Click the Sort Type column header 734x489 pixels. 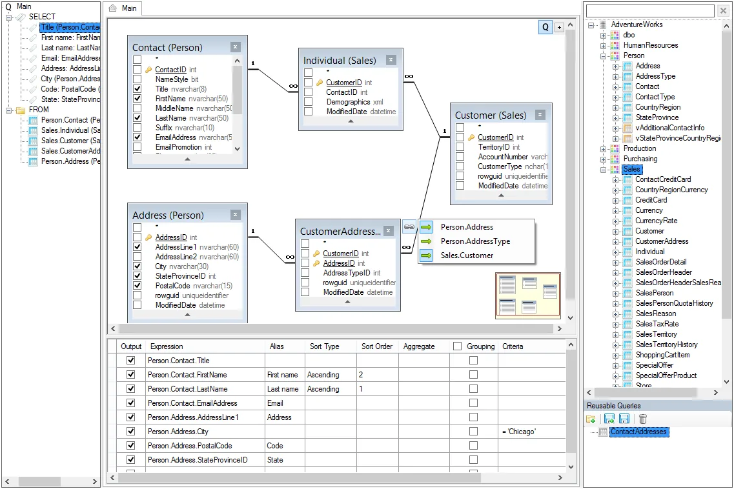click(325, 346)
